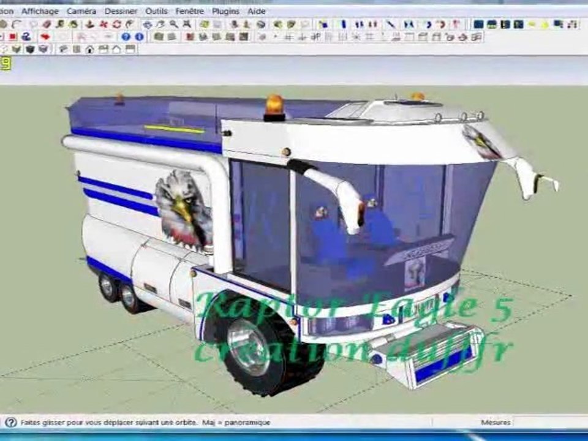Open the Affichage menu
The width and height of the screenshot is (588, 441).
[40, 11]
